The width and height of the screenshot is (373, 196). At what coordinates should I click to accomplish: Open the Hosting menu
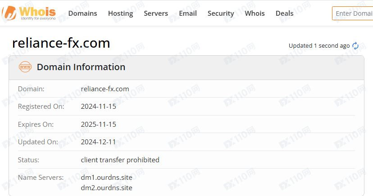[120, 13]
